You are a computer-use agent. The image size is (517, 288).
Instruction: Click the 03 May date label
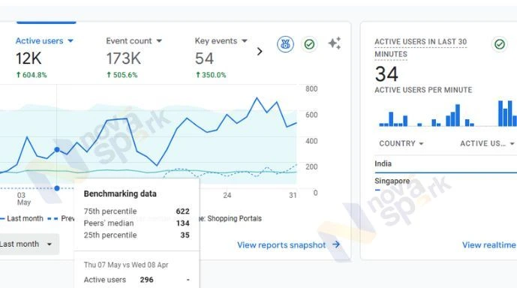coord(23,199)
